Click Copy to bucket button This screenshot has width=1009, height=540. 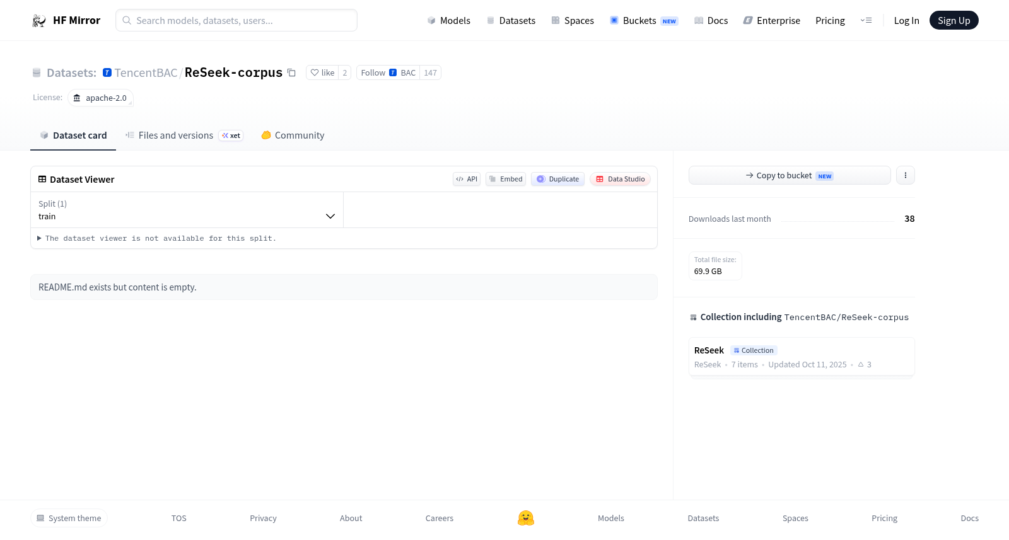[790, 175]
